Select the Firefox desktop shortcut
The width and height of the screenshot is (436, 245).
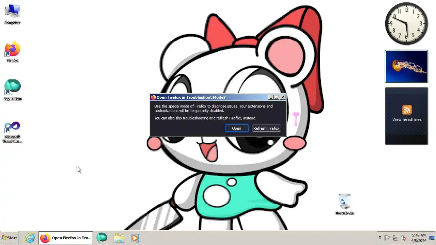pyautogui.click(x=12, y=52)
